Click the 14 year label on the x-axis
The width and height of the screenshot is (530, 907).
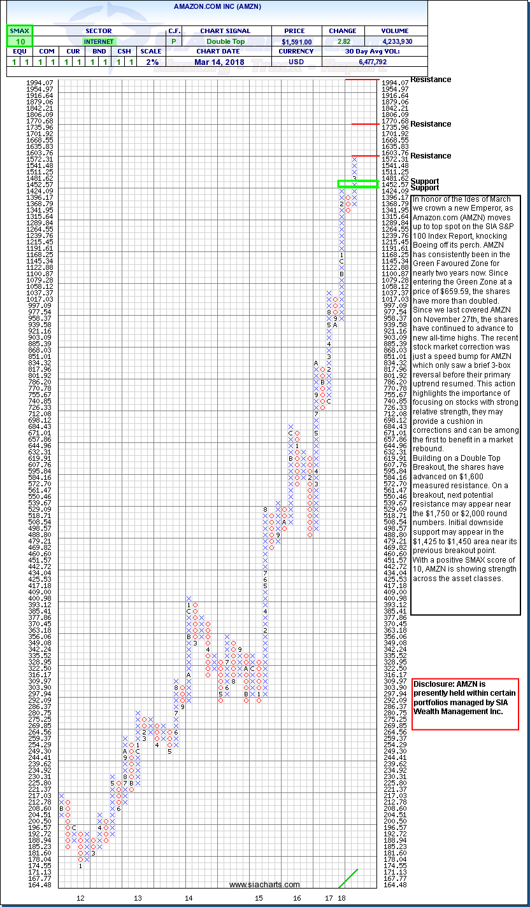(189, 898)
